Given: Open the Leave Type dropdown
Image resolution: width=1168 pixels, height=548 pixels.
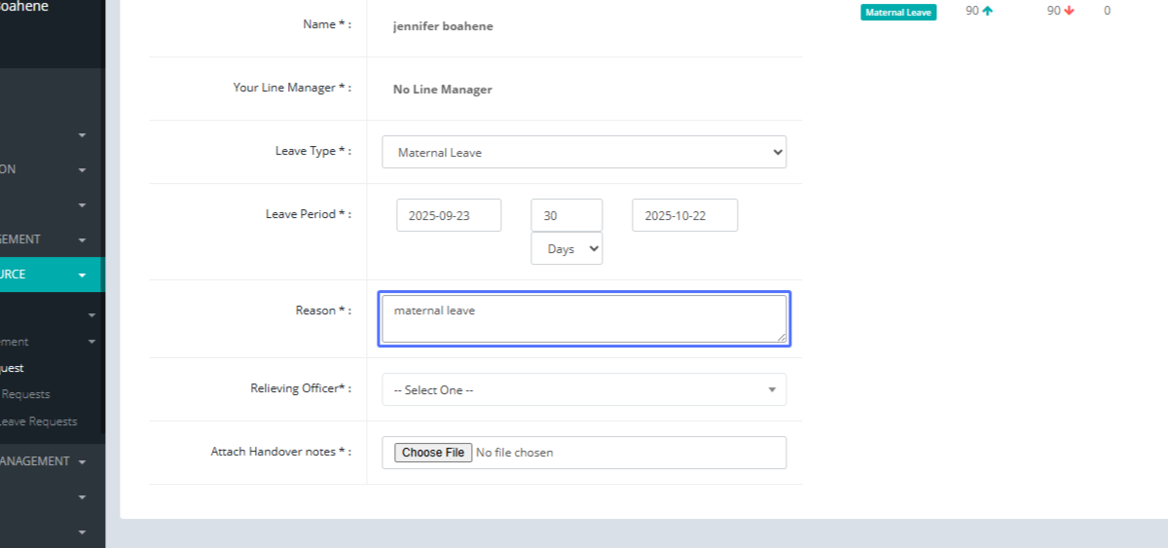Looking at the screenshot, I should coord(583,152).
